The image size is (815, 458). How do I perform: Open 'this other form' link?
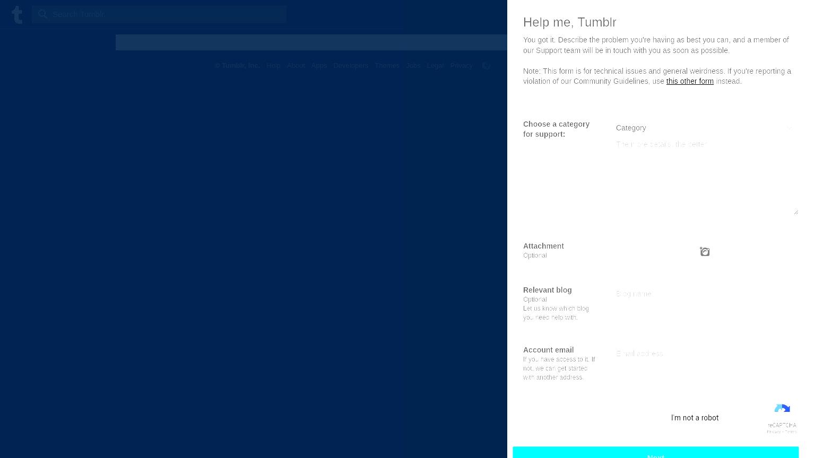coord(690,81)
